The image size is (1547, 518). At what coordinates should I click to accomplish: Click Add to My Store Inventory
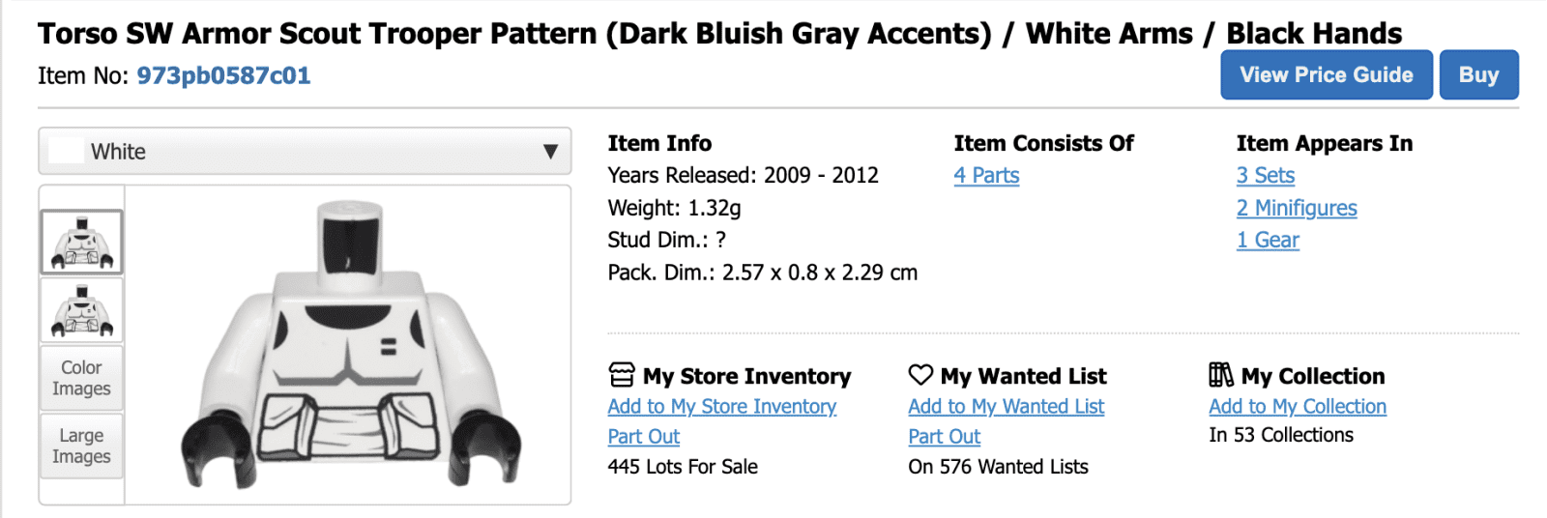click(721, 407)
